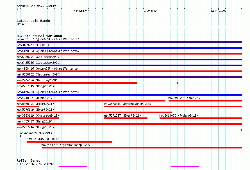Click the nsv5565901 (Ebert2021) label
The height and width of the screenshot is (170, 250).
tap(35, 104)
